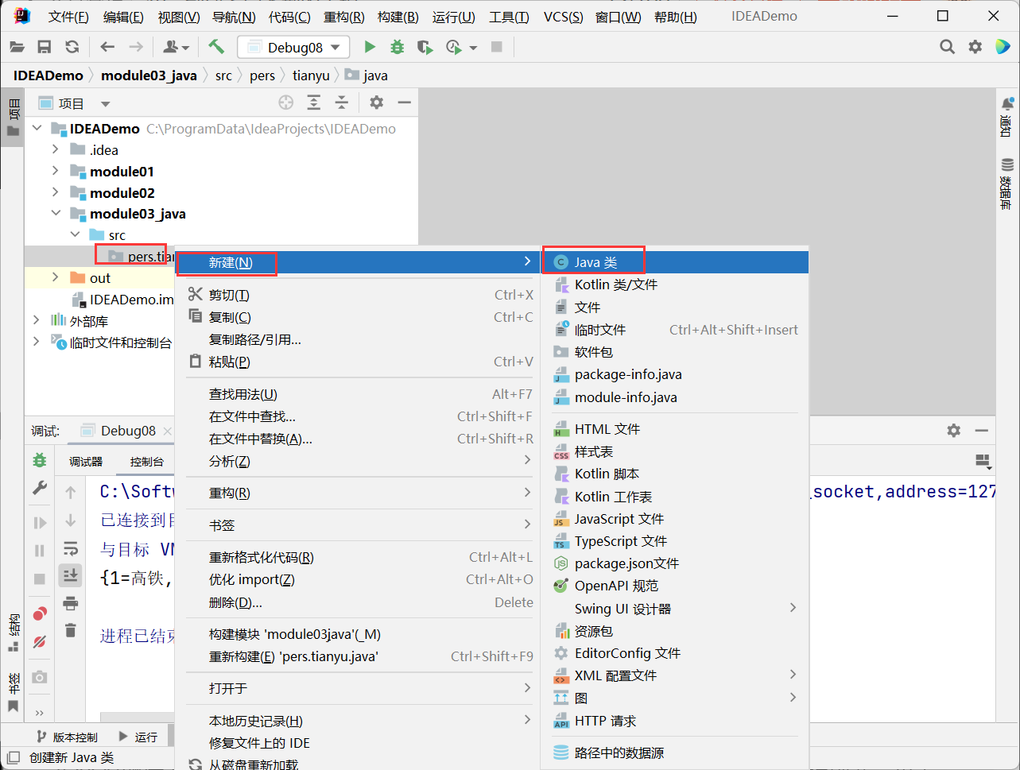Hide the project panel with minus icon

405,103
